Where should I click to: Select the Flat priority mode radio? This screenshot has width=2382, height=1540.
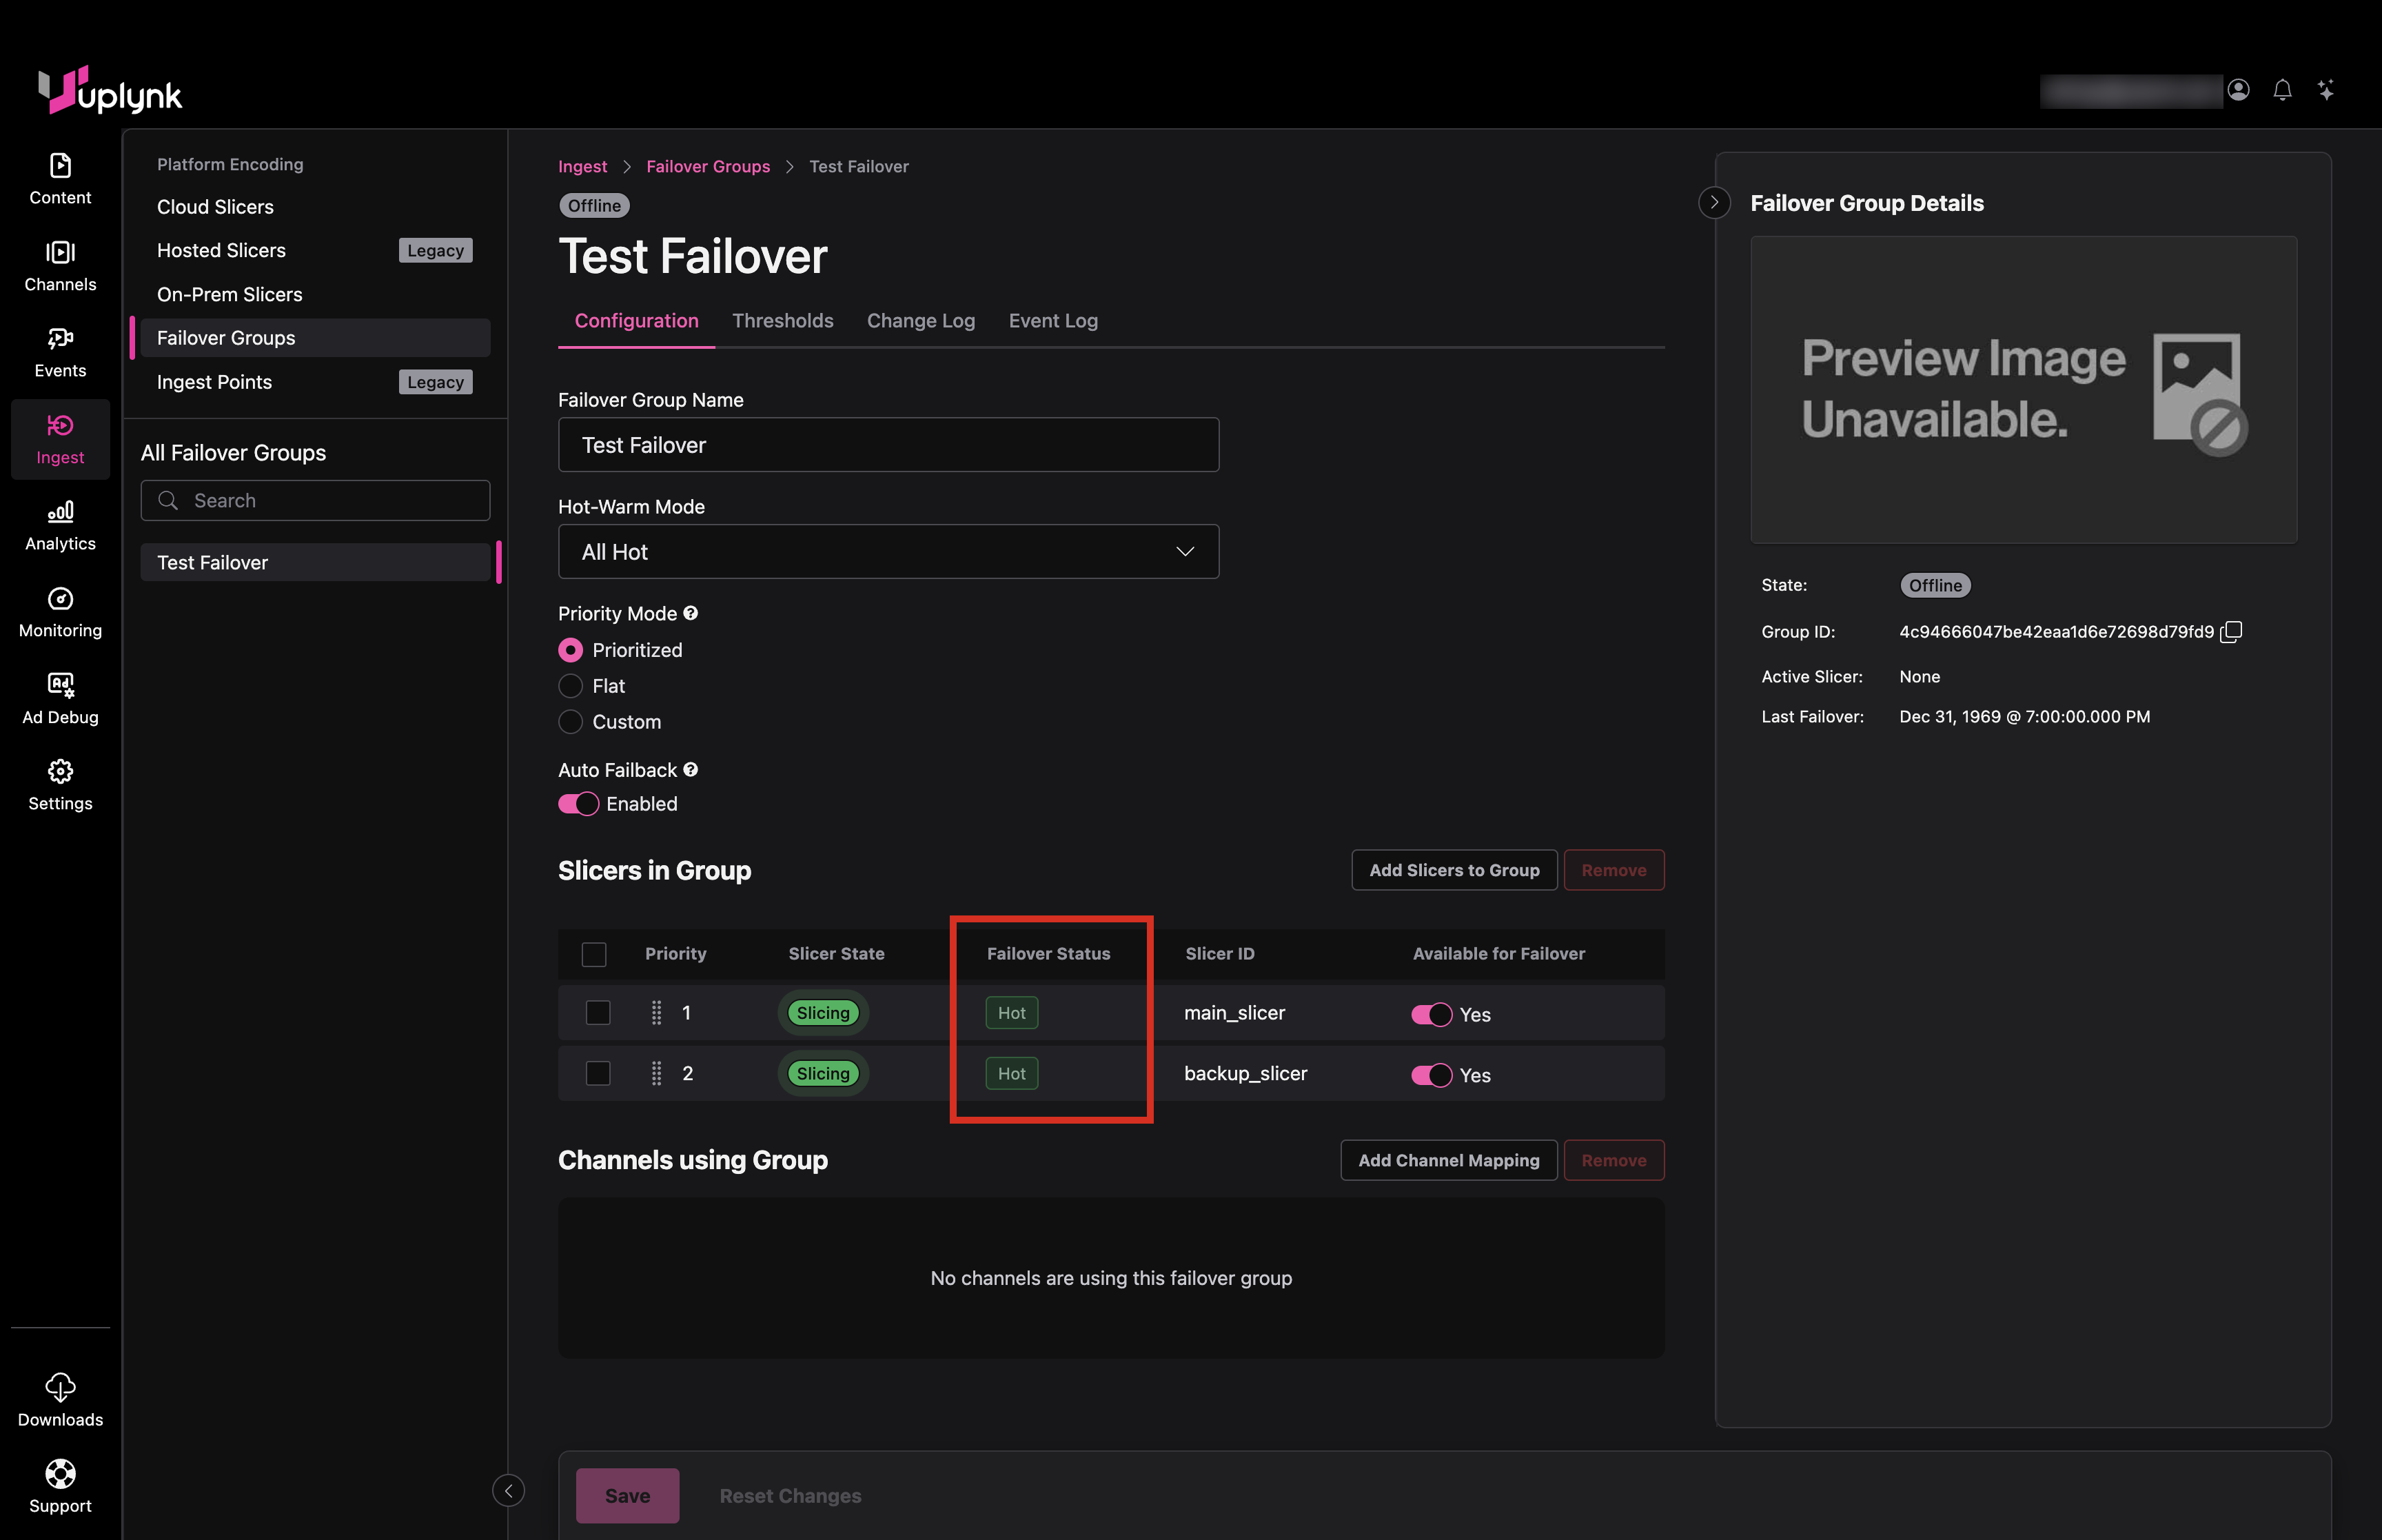click(570, 686)
